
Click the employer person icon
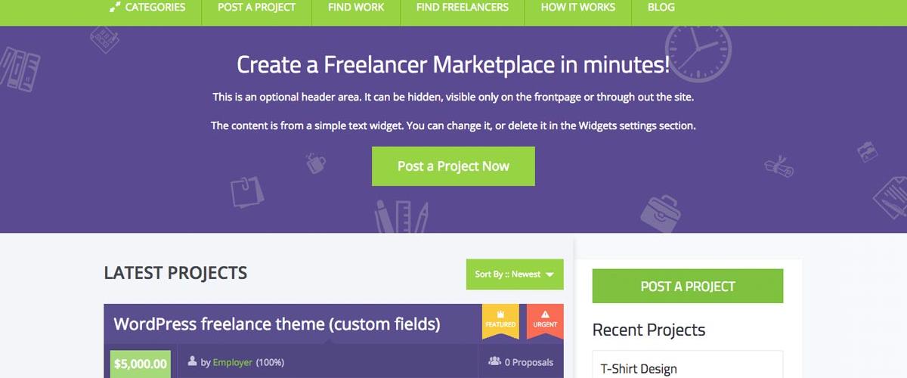193,361
